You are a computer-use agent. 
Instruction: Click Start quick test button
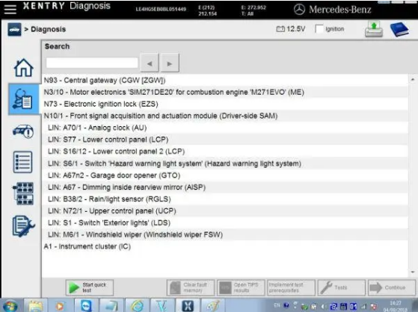click(90, 287)
